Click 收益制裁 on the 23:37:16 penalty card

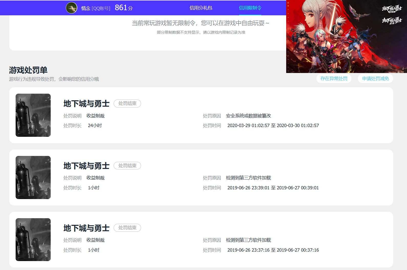coord(95,240)
